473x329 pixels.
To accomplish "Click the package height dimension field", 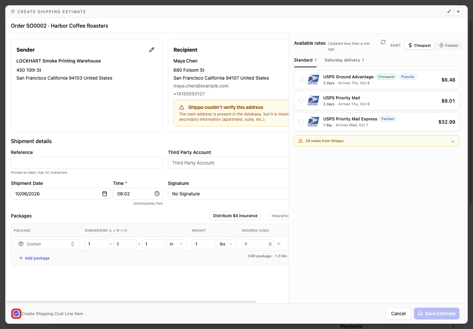I will pyautogui.click(x=154, y=244).
